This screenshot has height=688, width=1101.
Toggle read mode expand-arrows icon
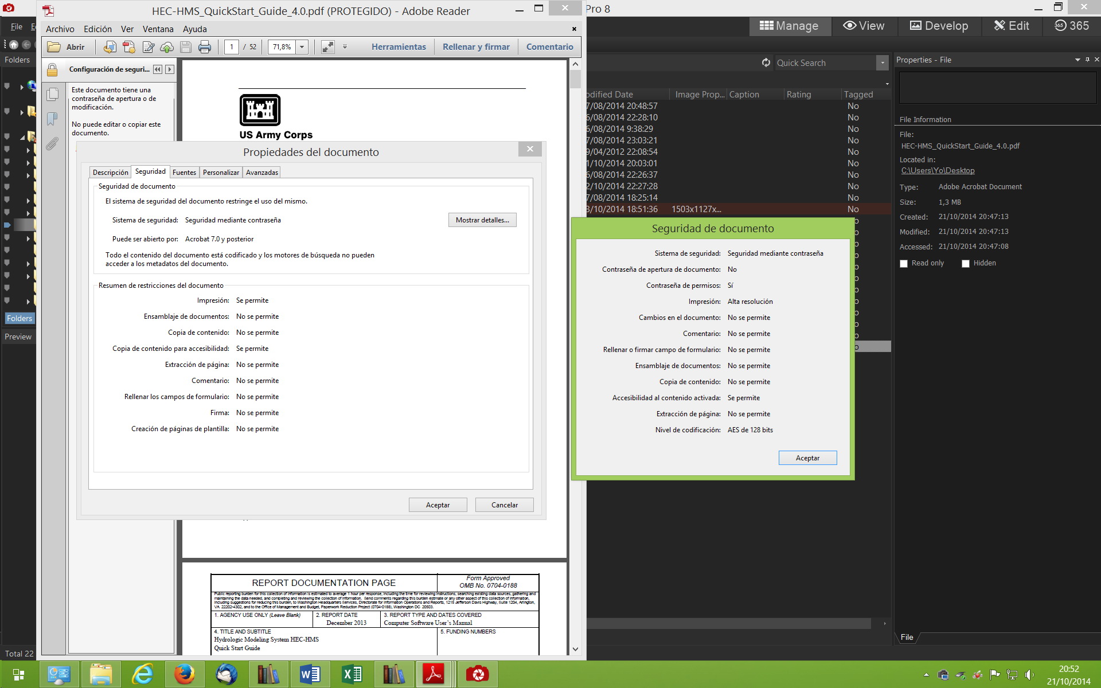327,47
